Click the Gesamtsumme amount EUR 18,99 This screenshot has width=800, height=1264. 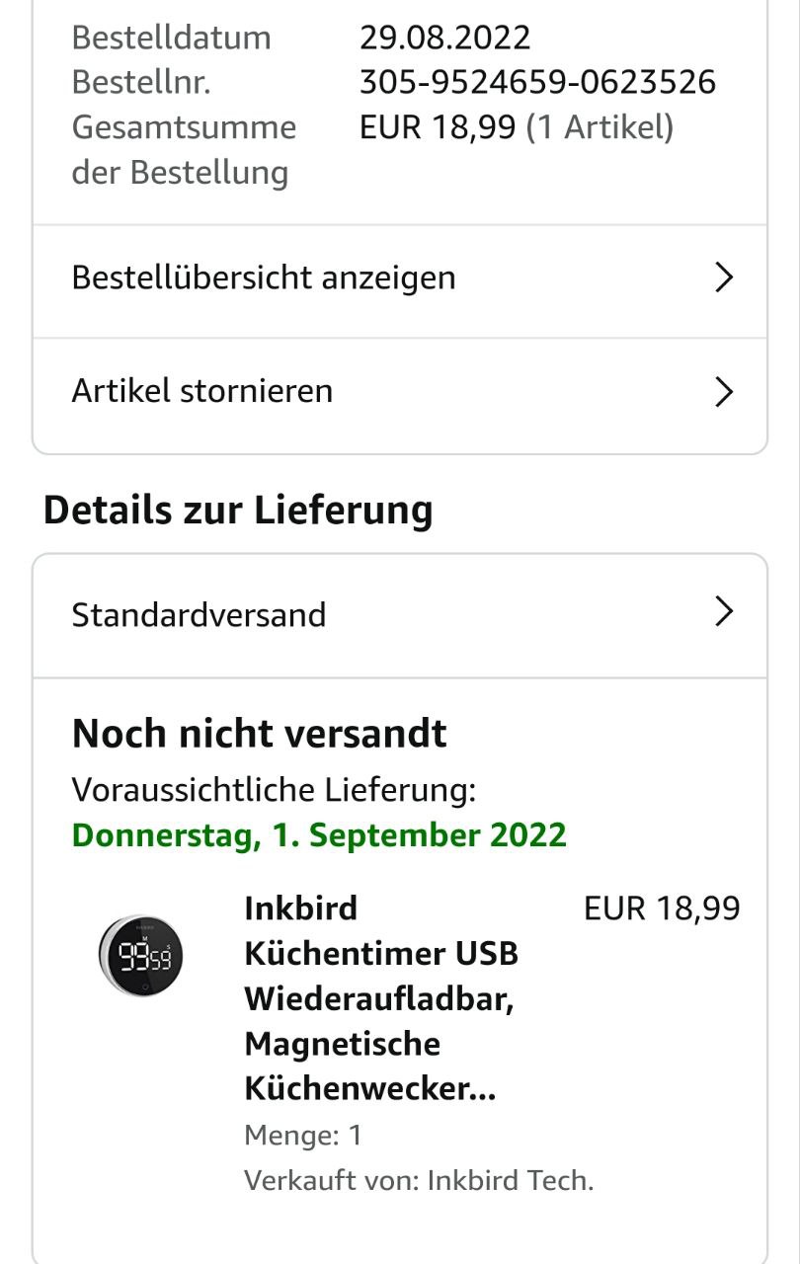point(438,127)
